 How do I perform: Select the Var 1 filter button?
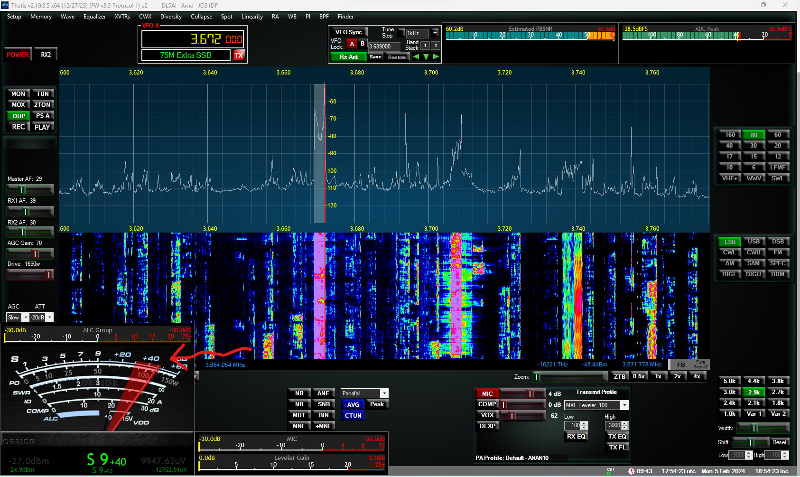(x=753, y=413)
